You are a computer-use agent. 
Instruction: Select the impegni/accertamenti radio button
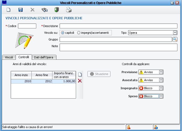[79, 33]
